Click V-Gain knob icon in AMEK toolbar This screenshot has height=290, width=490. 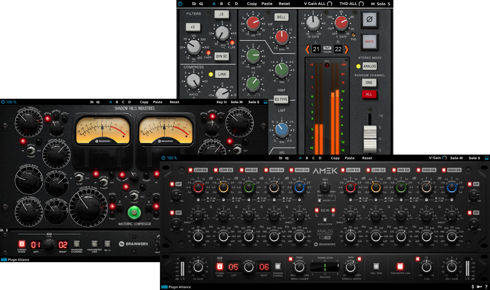444,158
